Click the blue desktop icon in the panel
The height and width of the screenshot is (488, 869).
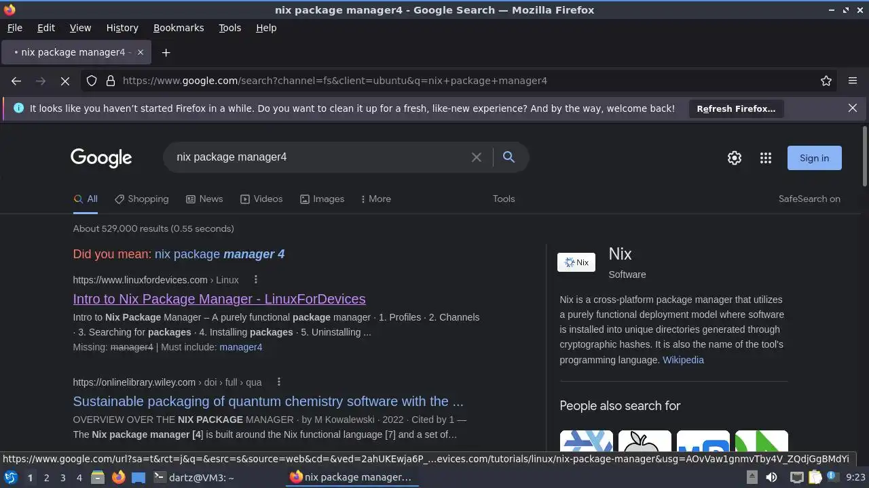coord(138,477)
